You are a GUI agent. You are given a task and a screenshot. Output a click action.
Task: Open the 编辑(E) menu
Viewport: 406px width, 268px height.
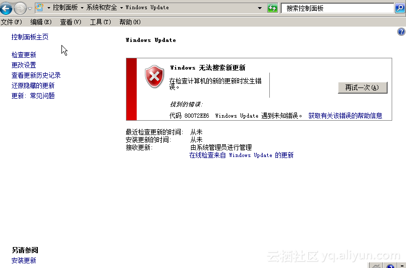coord(41,22)
